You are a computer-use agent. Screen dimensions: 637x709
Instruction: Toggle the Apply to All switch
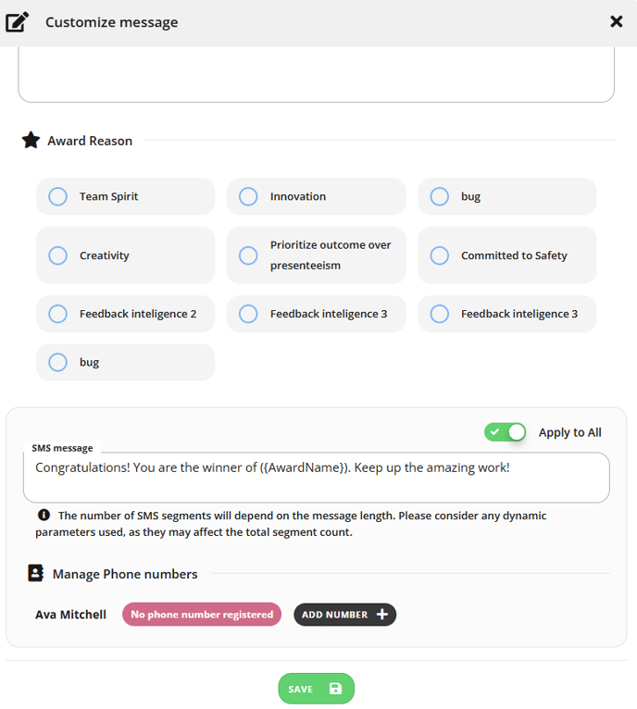(x=505, y=432)
